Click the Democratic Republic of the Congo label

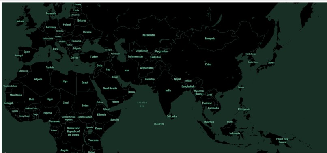(73, 131)
